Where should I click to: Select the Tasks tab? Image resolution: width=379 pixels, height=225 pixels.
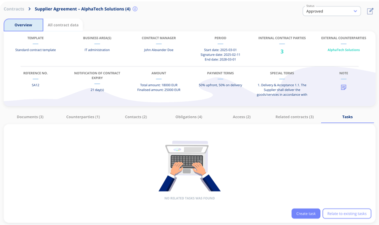(x=347, y=117)
